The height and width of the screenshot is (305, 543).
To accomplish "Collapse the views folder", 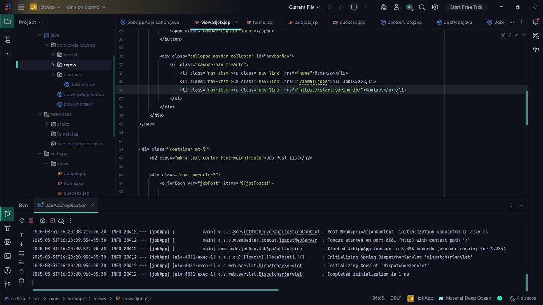I will [47, 164].
